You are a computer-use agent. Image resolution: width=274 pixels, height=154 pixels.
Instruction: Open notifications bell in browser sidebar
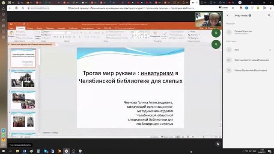(x=3, y=9)
